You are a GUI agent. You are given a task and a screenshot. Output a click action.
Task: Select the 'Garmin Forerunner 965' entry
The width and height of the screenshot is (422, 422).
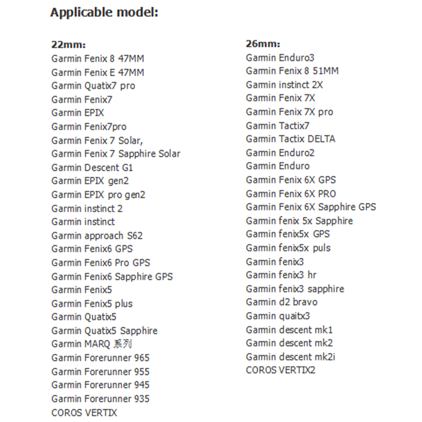(100, 358)
